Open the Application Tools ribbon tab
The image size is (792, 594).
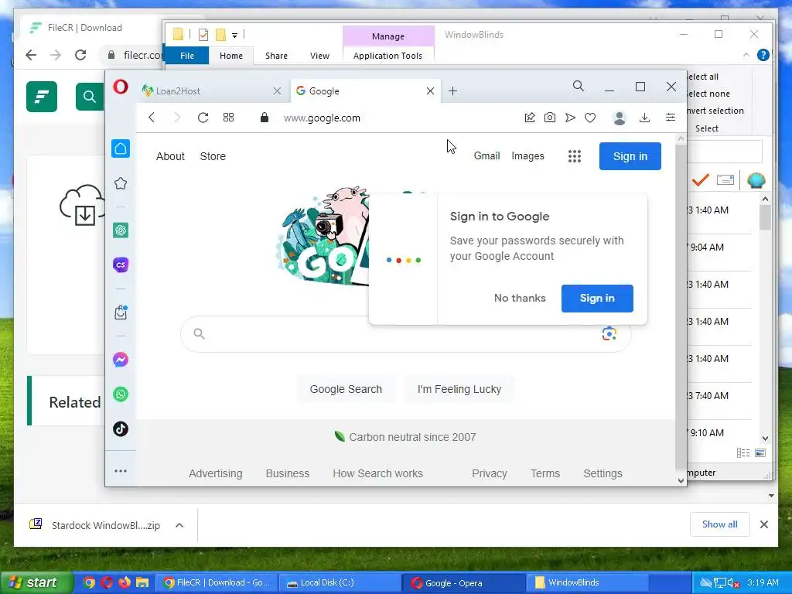tap(388, 56)
